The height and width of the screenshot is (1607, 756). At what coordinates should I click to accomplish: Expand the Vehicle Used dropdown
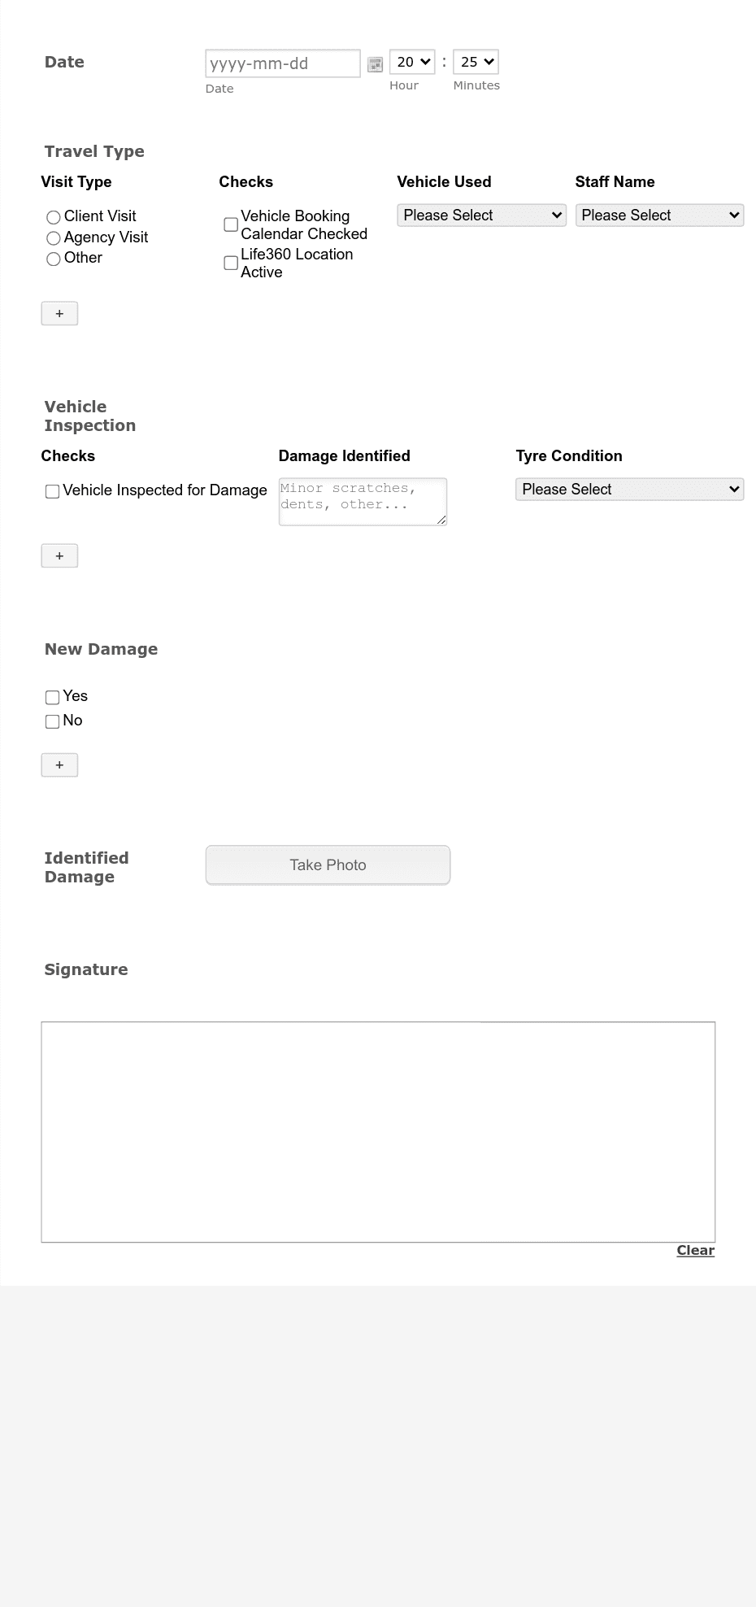pyautogui.click(x=481, y=215)
